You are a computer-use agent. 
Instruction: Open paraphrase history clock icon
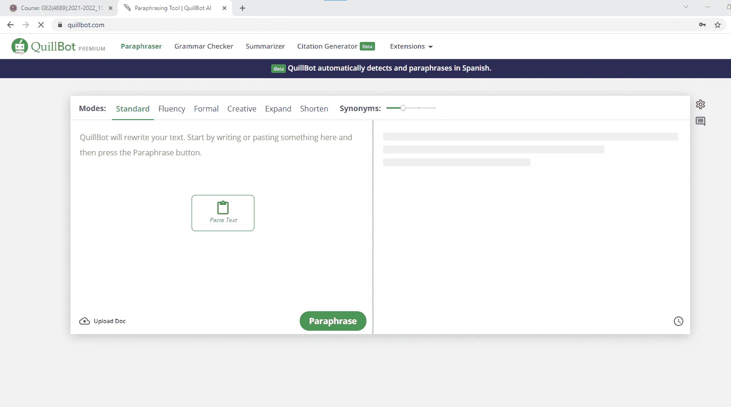[x=679, y=321]
